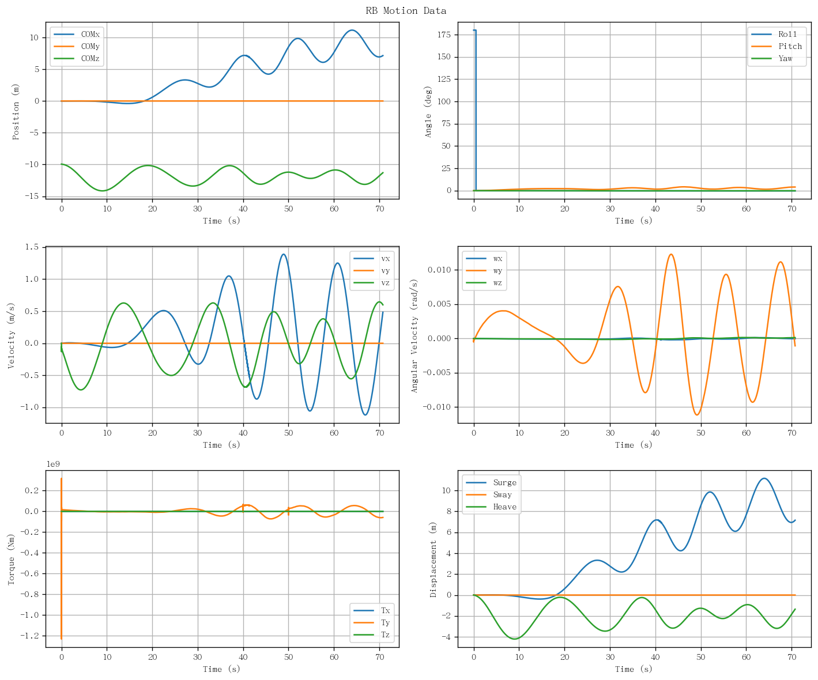Click "Time (s)" under the Position plot
The width and height of the screenshot is (818, 680).
[222, 221]
